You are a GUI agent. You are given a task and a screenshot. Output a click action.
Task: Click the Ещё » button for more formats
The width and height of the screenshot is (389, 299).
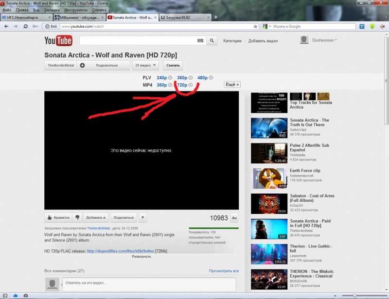click(x=232, y=85)
